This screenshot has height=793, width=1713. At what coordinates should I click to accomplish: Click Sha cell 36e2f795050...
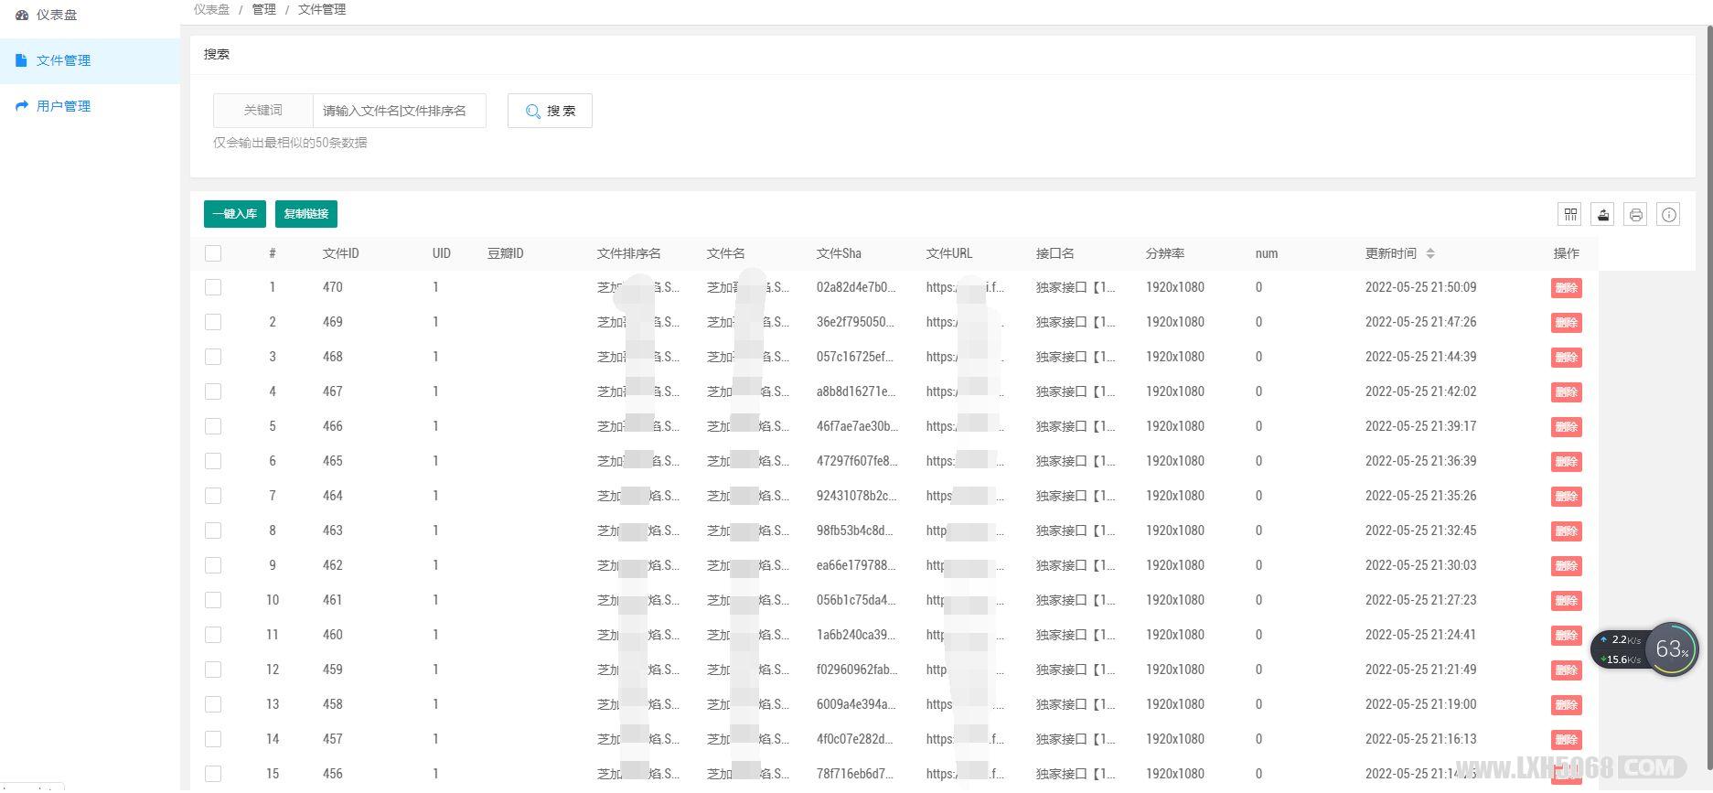click(856, 322)
